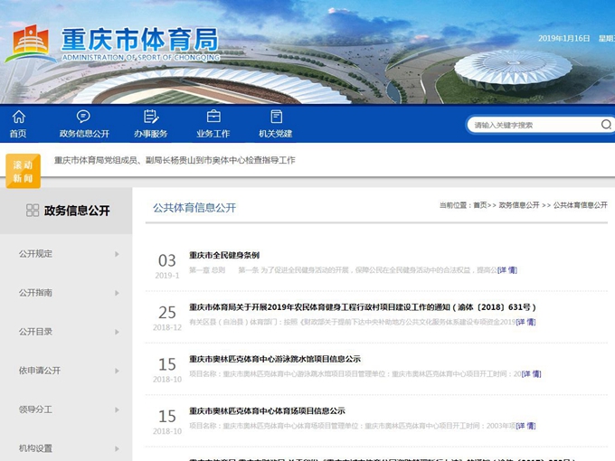Viewport: 615px width, 461px height.
Task: Click the briefcase icon for 业务工作
Action: tap(213, 117)
